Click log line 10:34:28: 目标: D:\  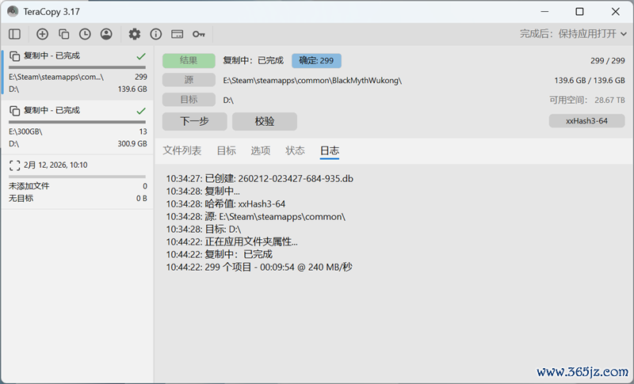pyautogui.click(x=204, y=230)
